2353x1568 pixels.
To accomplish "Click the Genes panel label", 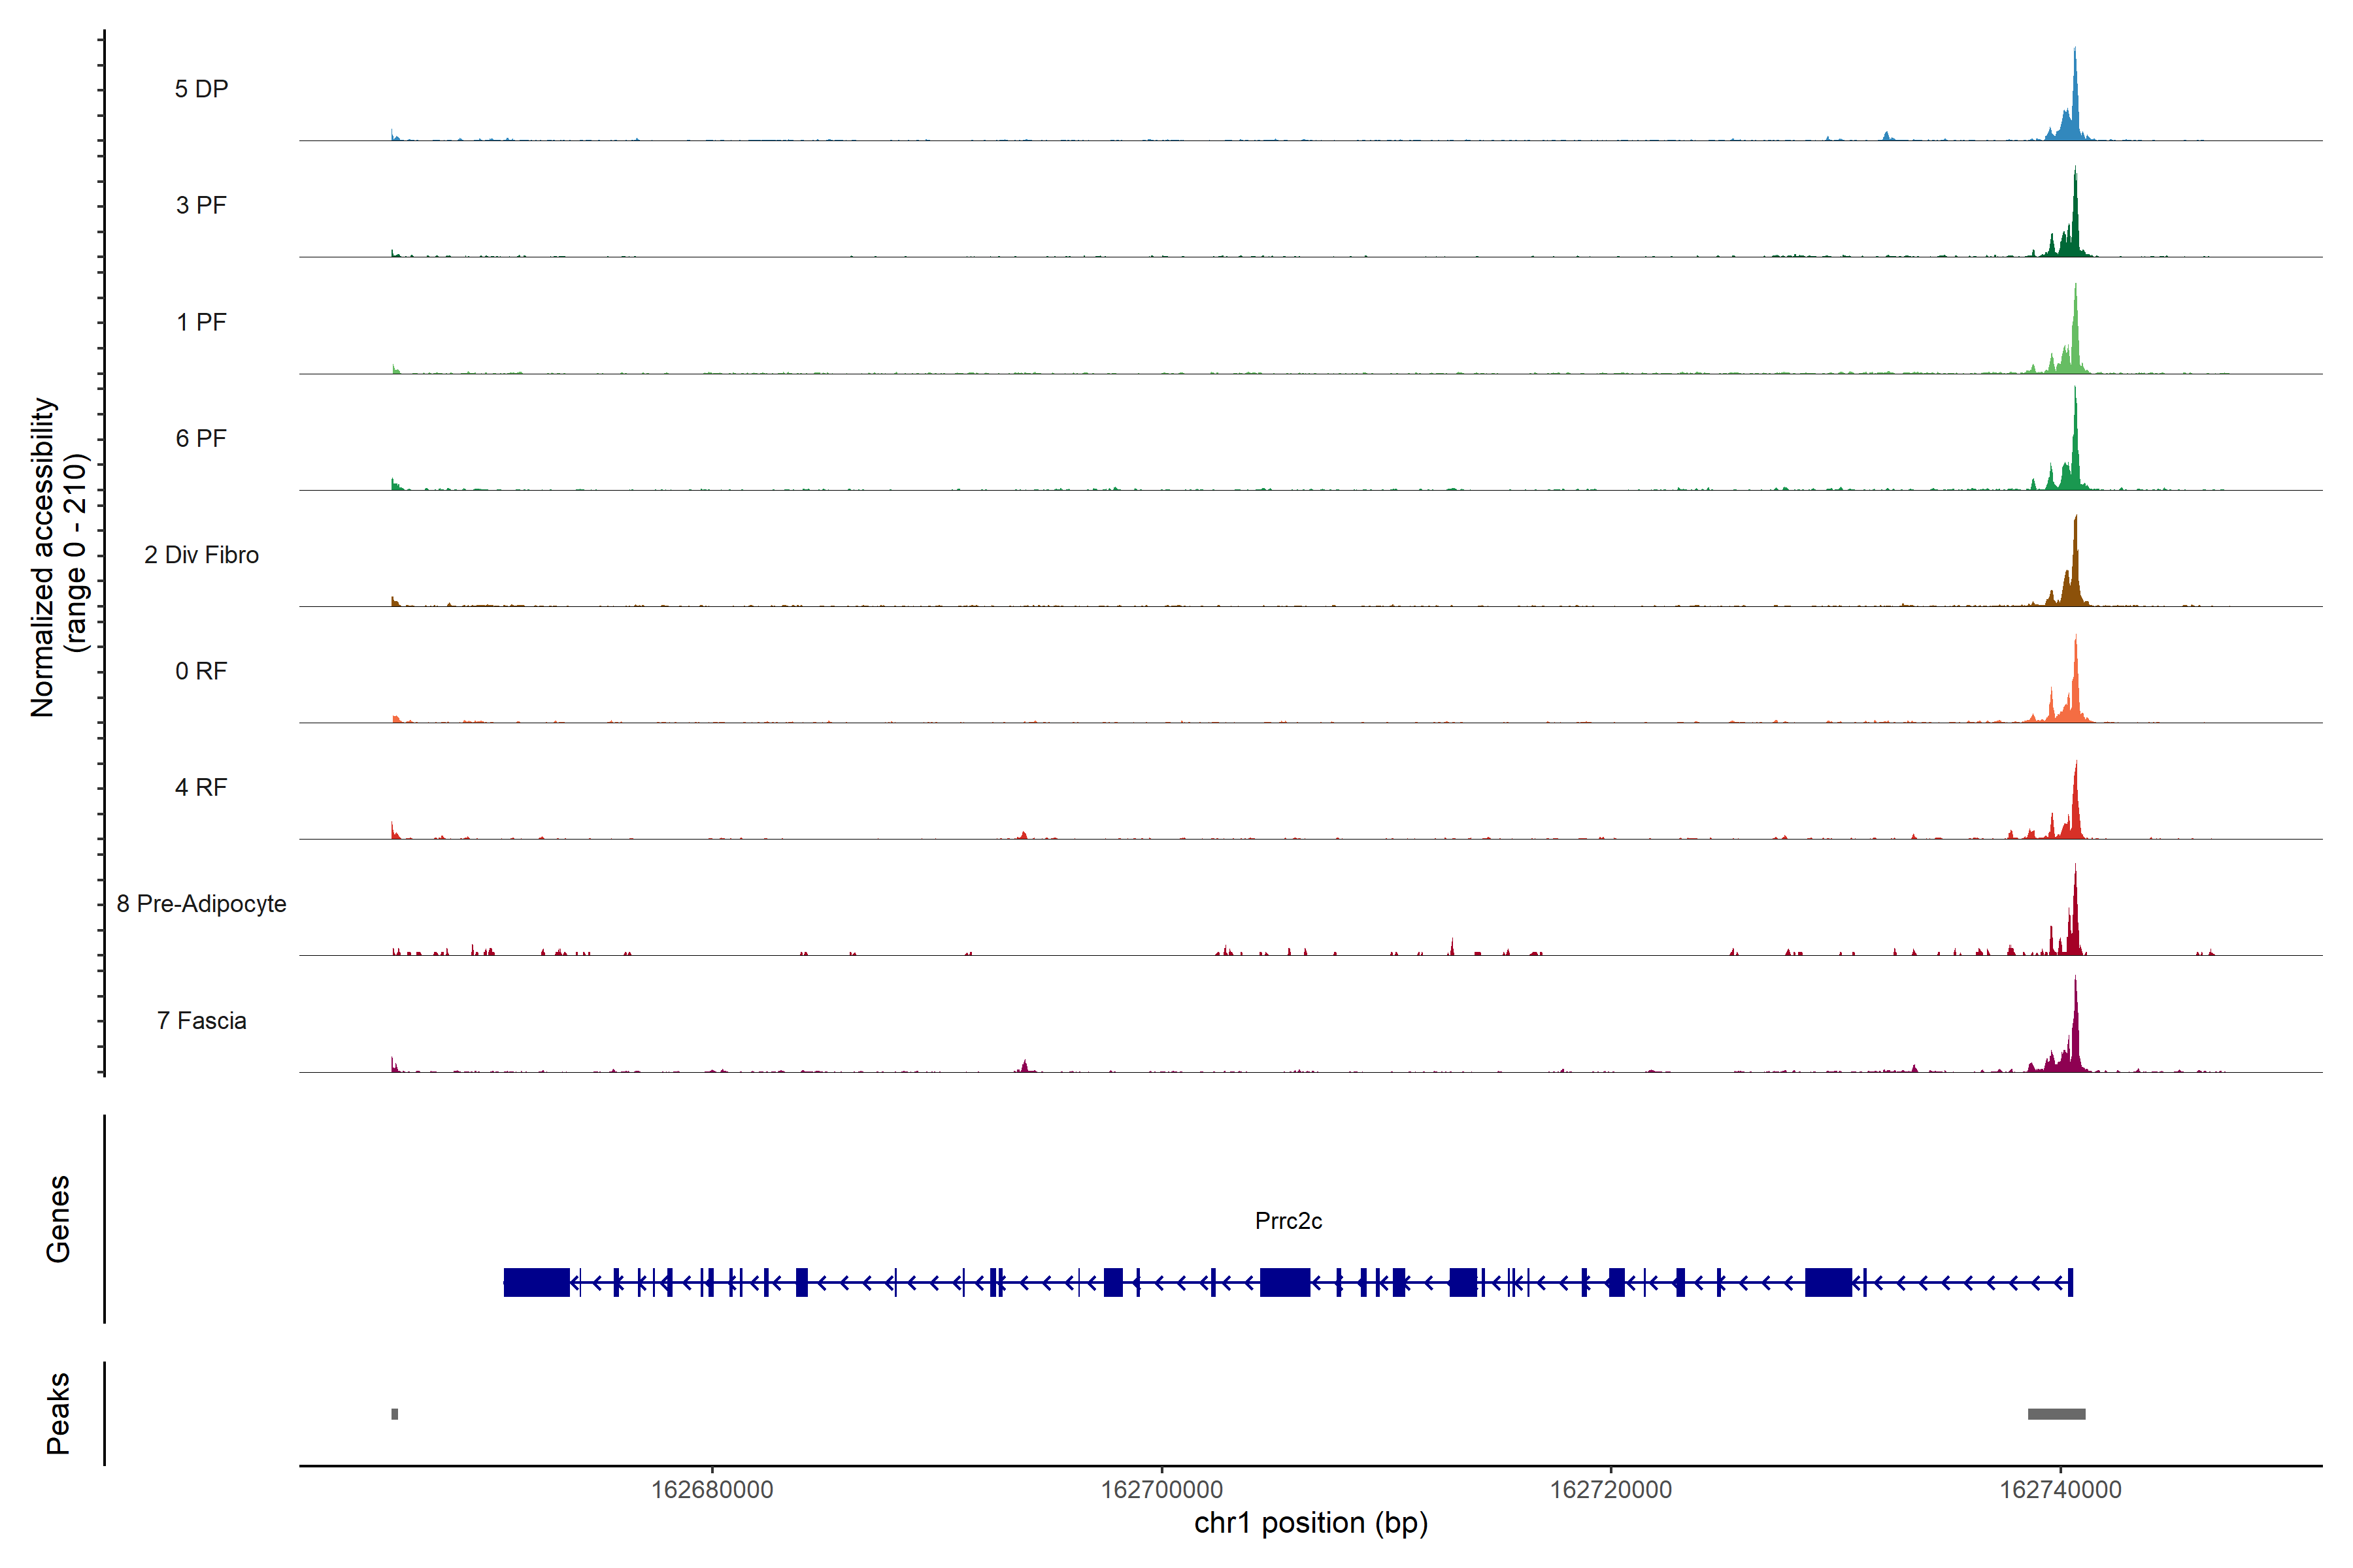I will [x=58, y=1219].
